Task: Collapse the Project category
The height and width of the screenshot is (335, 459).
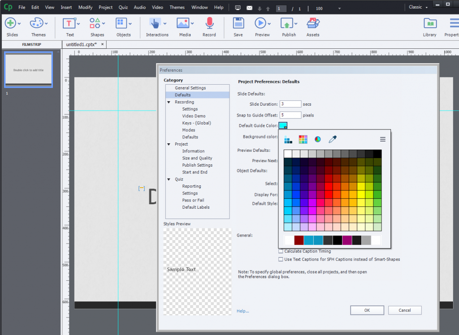Action: point(169,144)
